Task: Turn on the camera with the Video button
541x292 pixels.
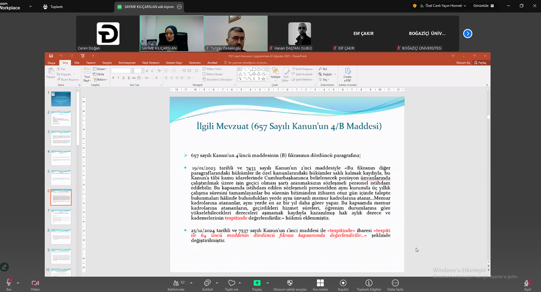Action: (35, 285)
